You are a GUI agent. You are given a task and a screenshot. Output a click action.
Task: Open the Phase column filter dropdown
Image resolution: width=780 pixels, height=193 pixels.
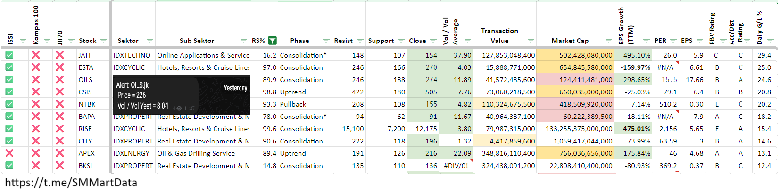point(326,41)
